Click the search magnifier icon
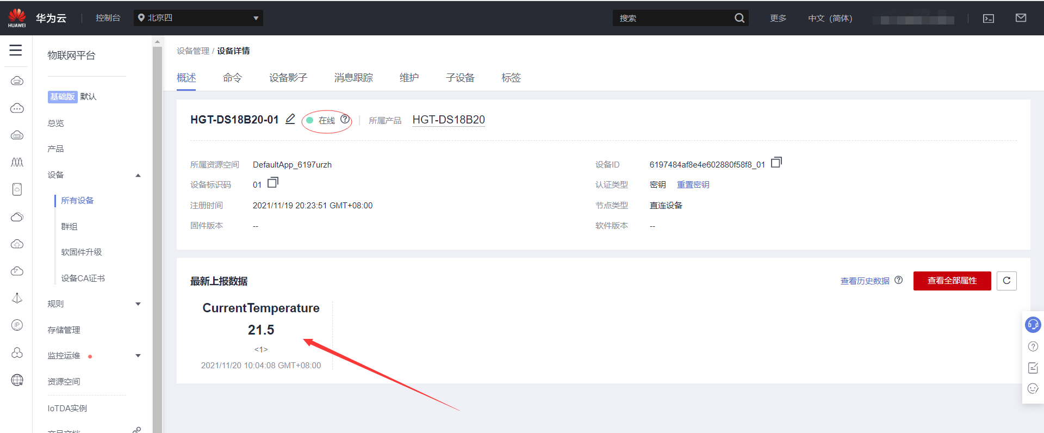Screen dimensions: 1044x433 (739, 18)
